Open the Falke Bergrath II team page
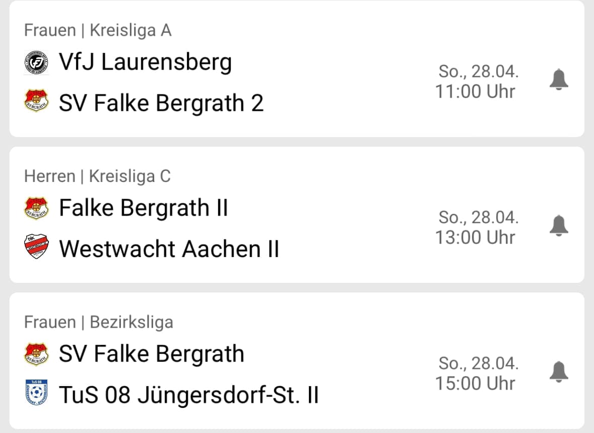Viewport: 594px width, 433px height. [x=144, y=208]
